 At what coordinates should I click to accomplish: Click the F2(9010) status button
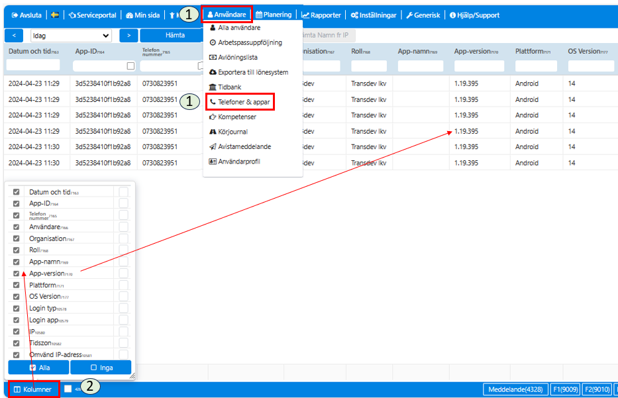click(597, 389)
